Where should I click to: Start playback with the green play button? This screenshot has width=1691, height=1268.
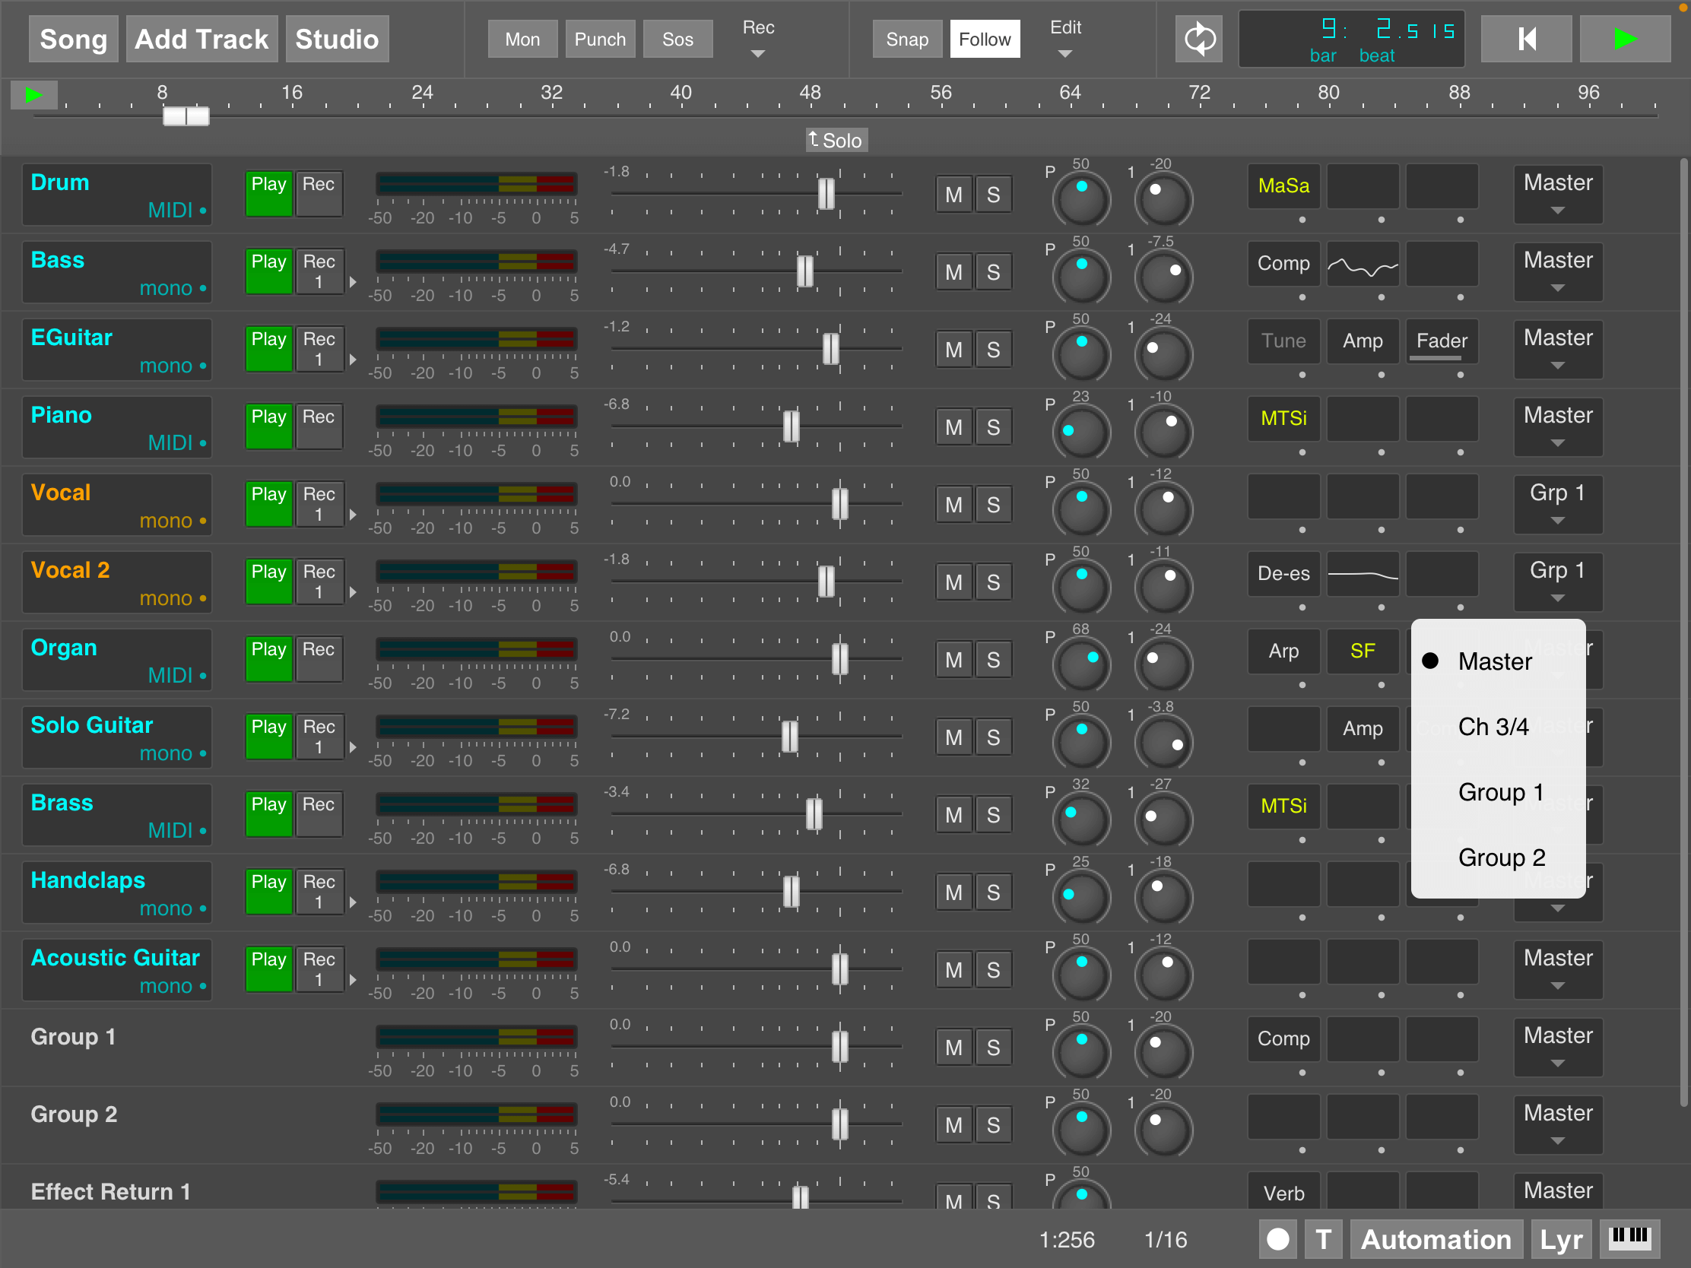tap(1625, 39)
